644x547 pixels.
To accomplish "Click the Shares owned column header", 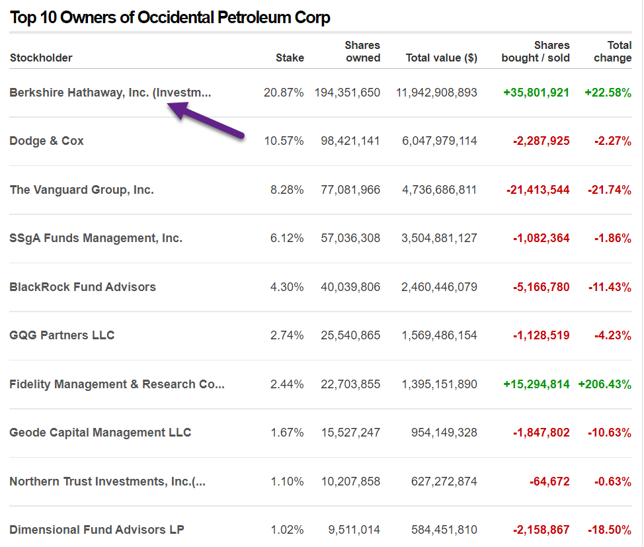I will [362, 52].
